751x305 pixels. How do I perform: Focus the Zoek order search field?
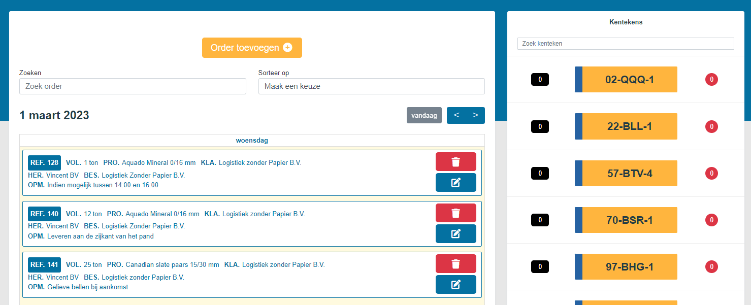point(133,86)
